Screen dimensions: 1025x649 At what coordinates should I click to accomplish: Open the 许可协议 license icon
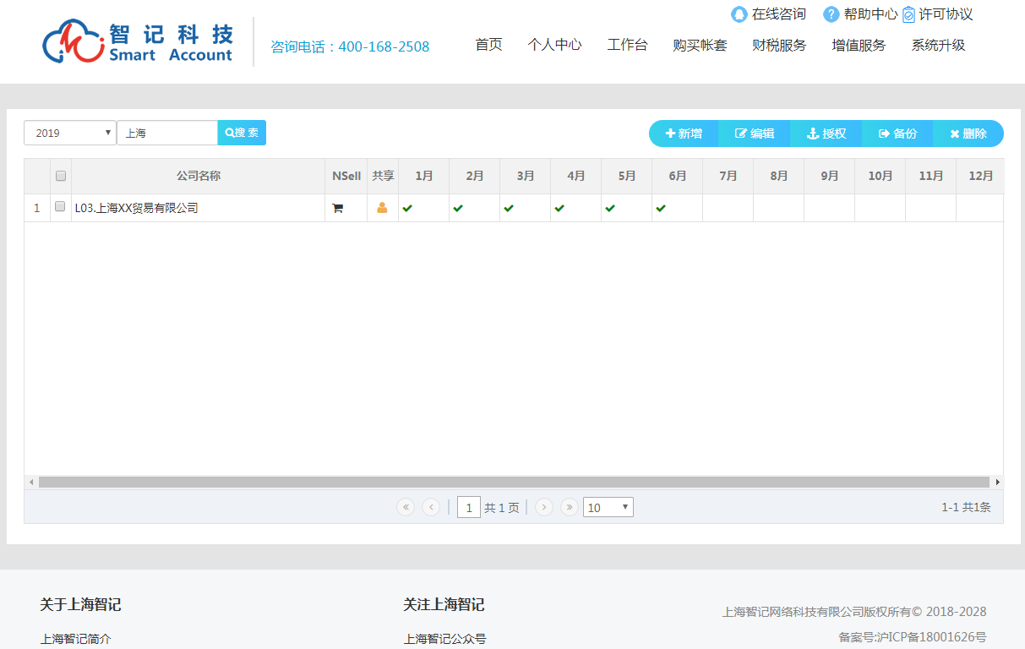click(x=908, y=14)
